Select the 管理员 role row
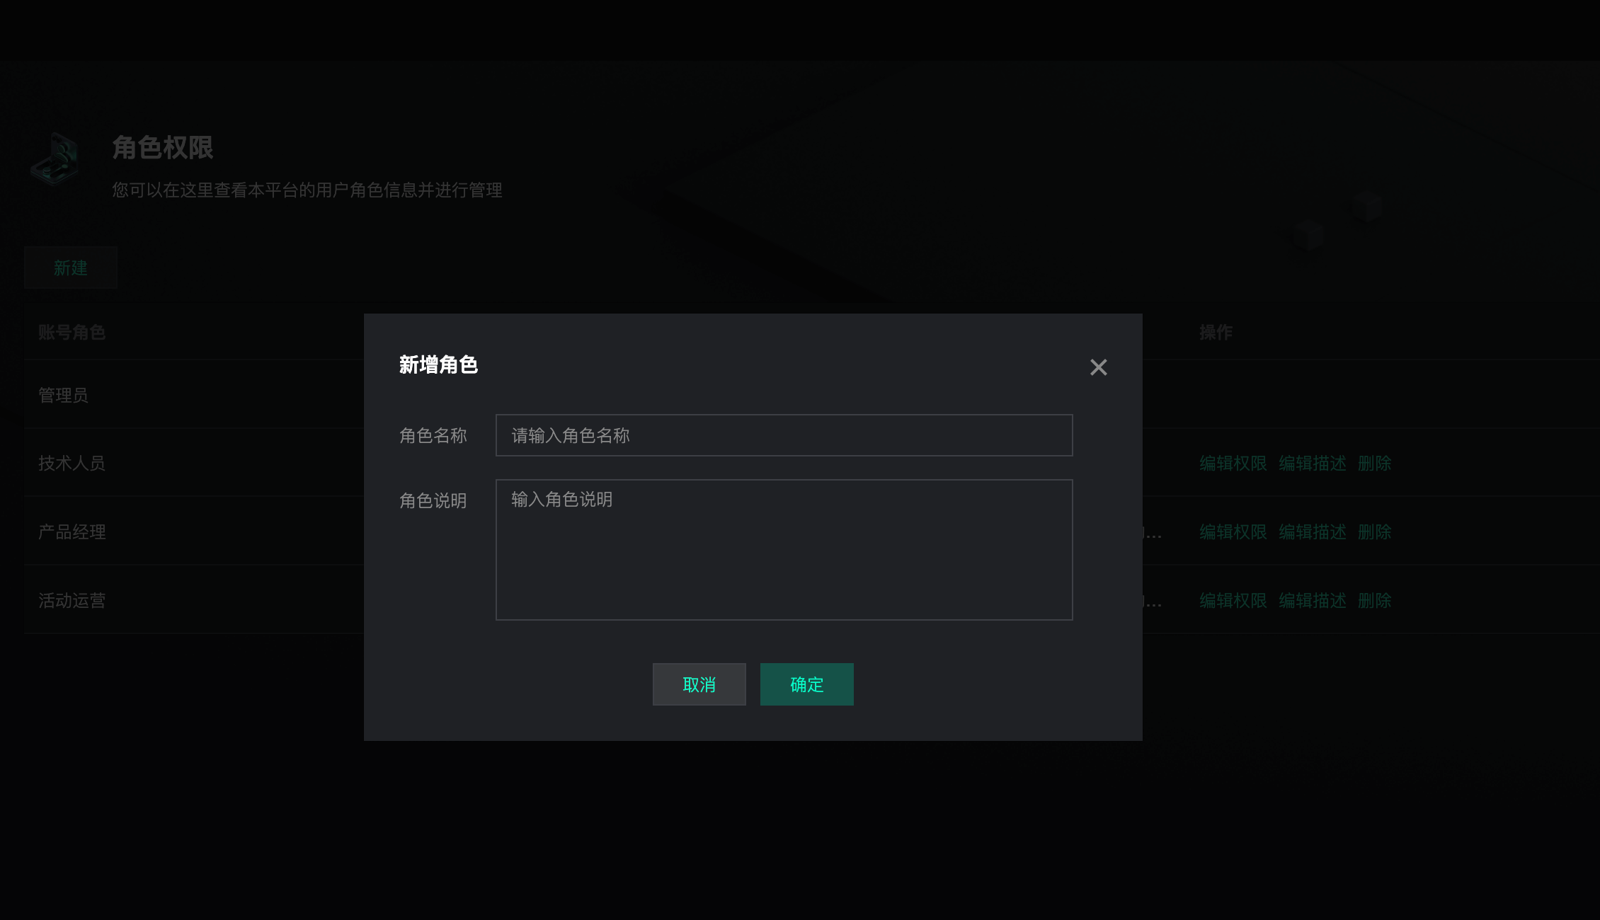 pyautogui.click(x=64, y=395)
